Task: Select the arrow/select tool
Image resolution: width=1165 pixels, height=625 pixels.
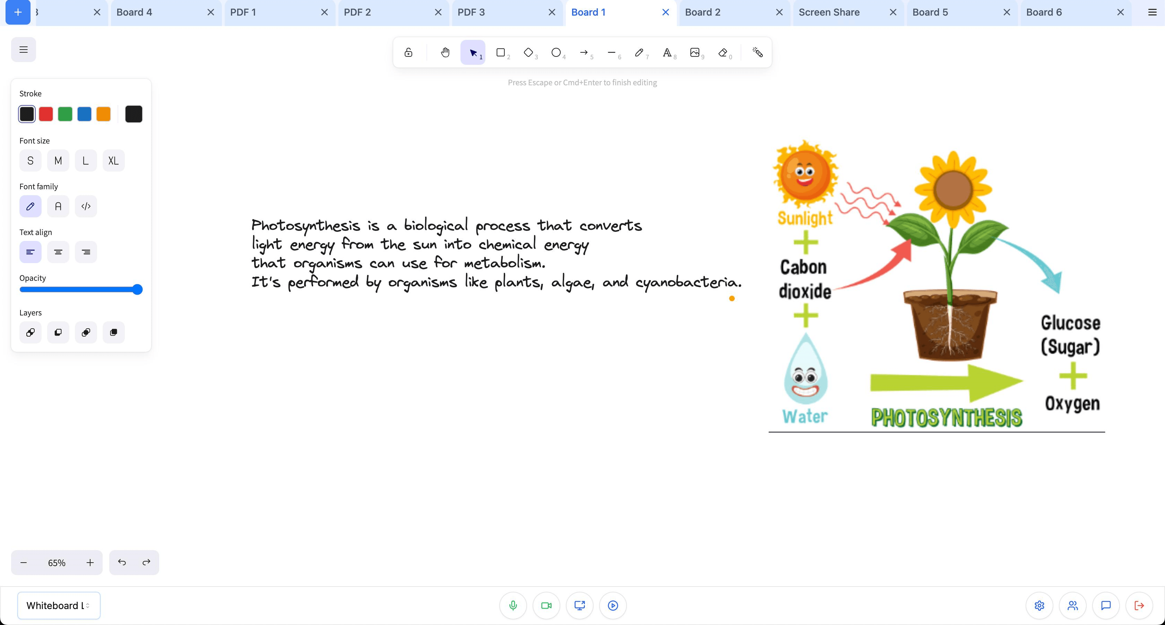Action: (x=473, y=52)
